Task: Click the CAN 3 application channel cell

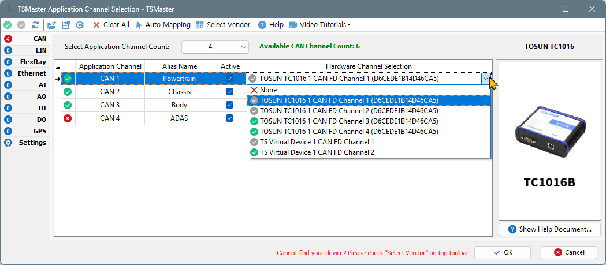Action: pyautogui.click(x=110, y=105)
